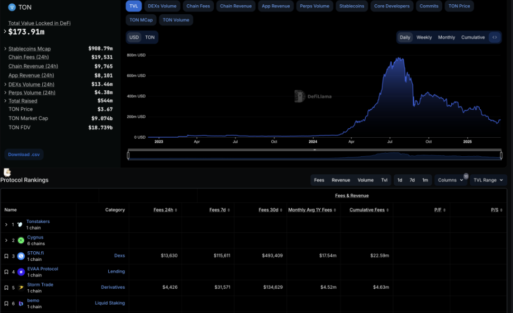Image resolution: width=513 pixels, height=313 pixels.
Task: Toggle Stablecoins chart metric
Action: tap(351, 6)
